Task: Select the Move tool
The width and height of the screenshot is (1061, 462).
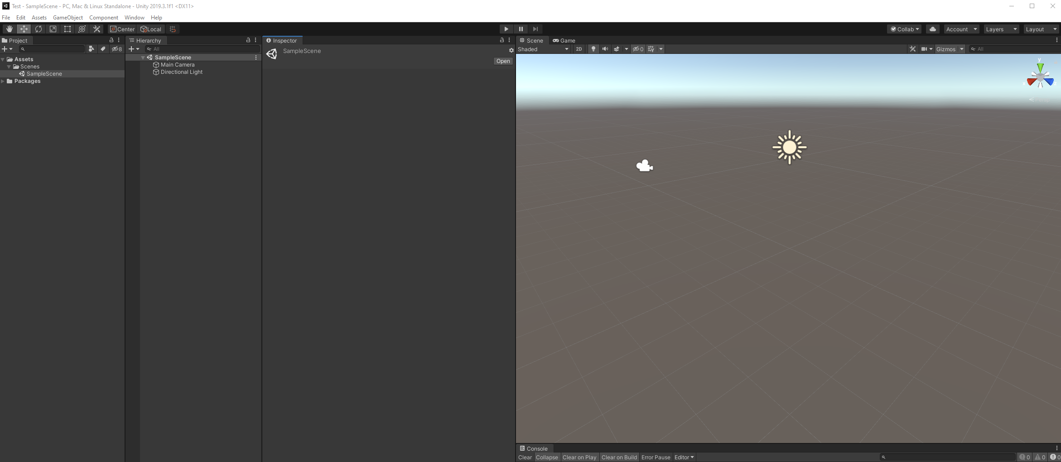Action: click(24, 29)
